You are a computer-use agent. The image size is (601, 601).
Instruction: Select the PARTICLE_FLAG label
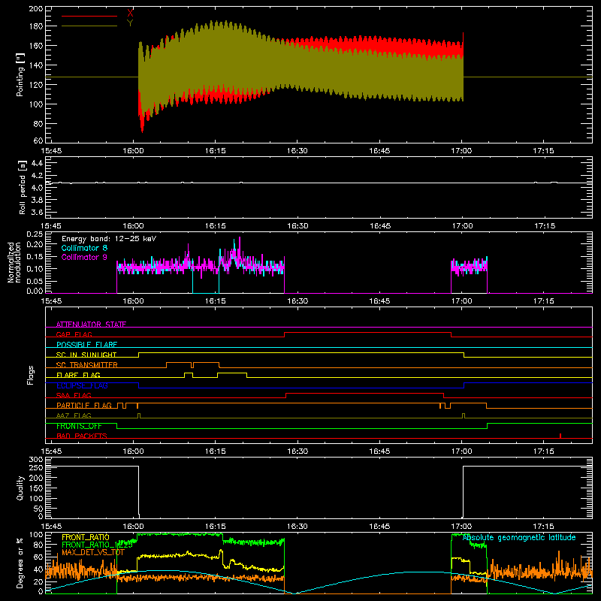click(84, 406)
